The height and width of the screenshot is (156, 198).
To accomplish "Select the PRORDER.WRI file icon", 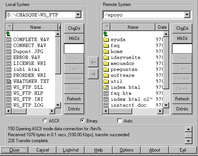I will [x=9, y=75].
